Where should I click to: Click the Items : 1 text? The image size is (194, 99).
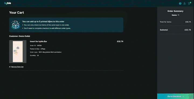coord(175,15)
